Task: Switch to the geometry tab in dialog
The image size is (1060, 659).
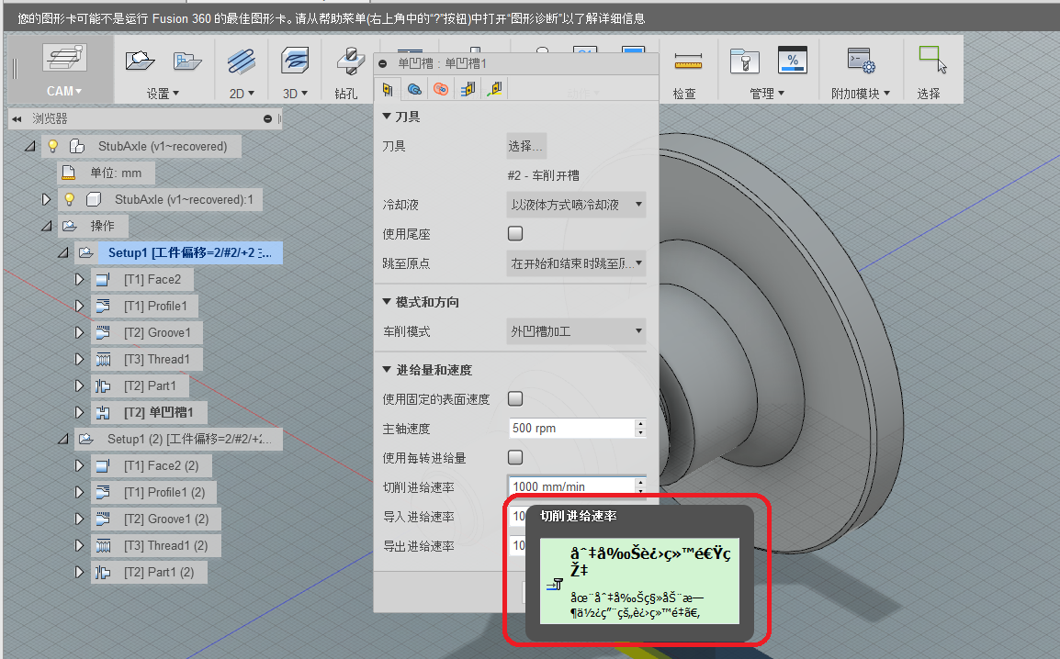Action: point(414,89)
